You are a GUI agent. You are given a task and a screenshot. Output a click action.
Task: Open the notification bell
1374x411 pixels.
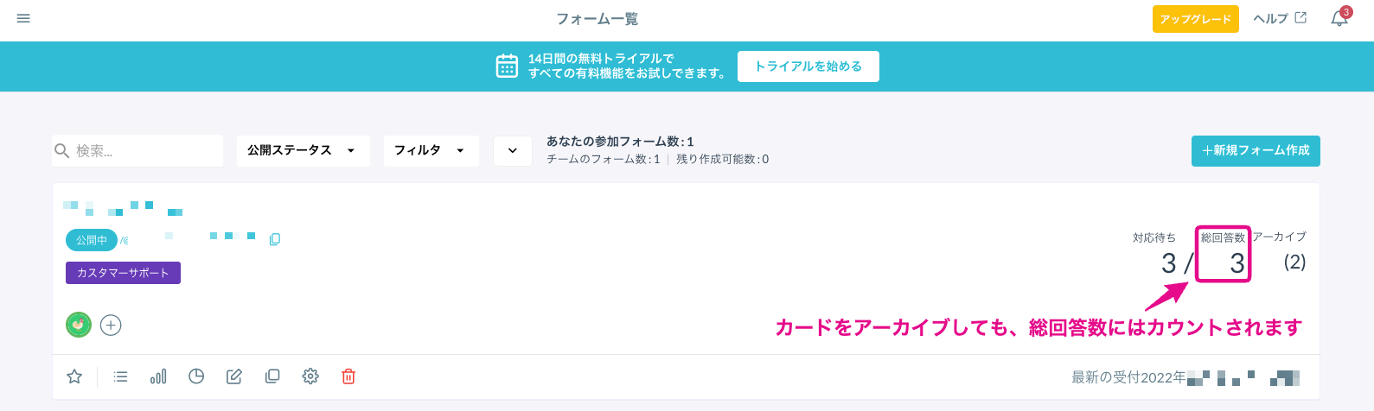point(1339,18)
